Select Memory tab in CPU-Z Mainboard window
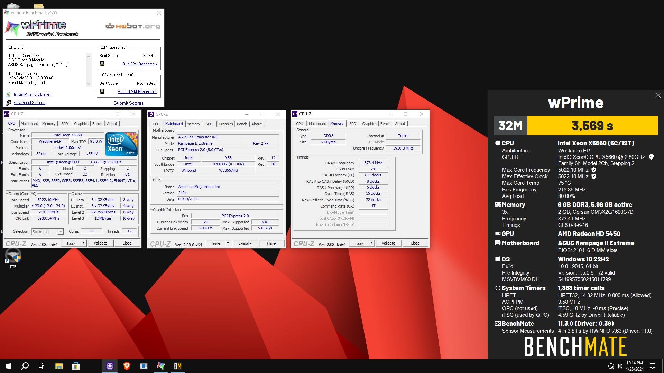664x373 pixels. tap(193, 124)
